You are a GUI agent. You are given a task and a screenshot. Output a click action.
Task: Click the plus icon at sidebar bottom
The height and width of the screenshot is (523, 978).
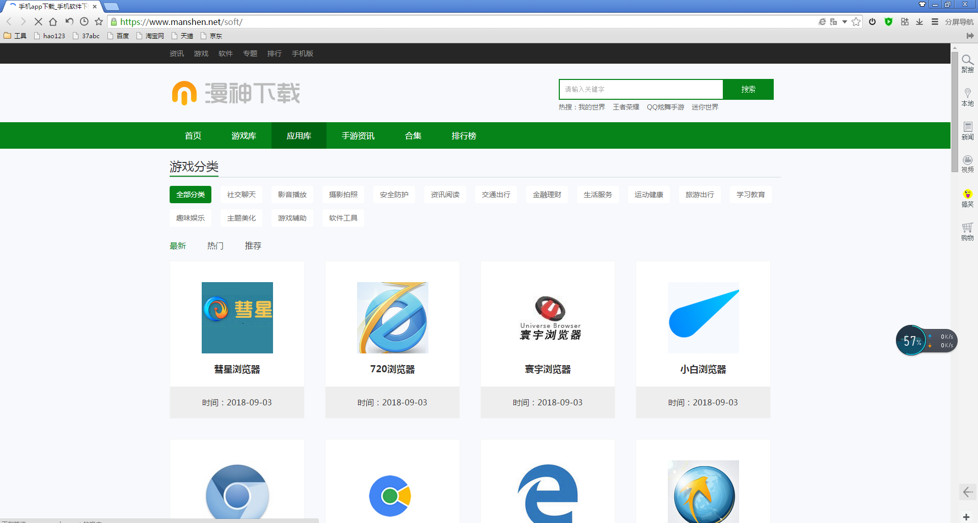[966, 517]
